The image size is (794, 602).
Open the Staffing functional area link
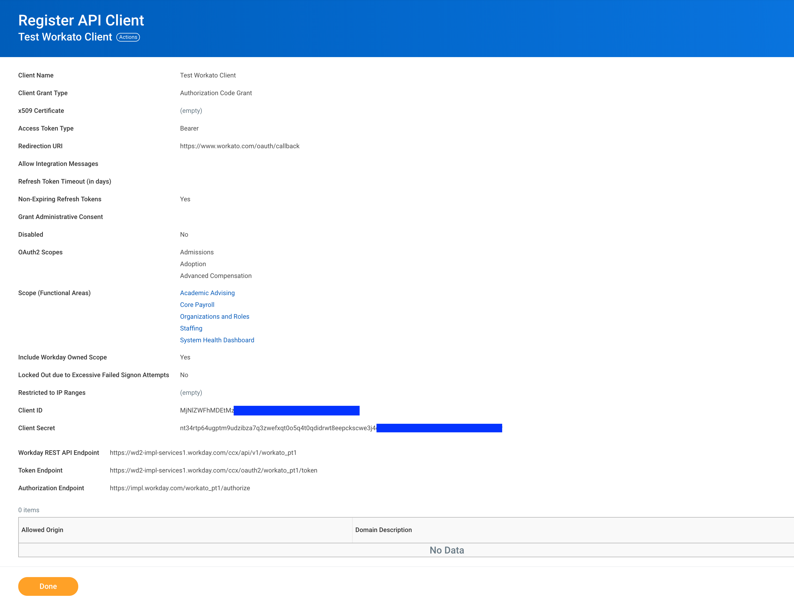191,328
